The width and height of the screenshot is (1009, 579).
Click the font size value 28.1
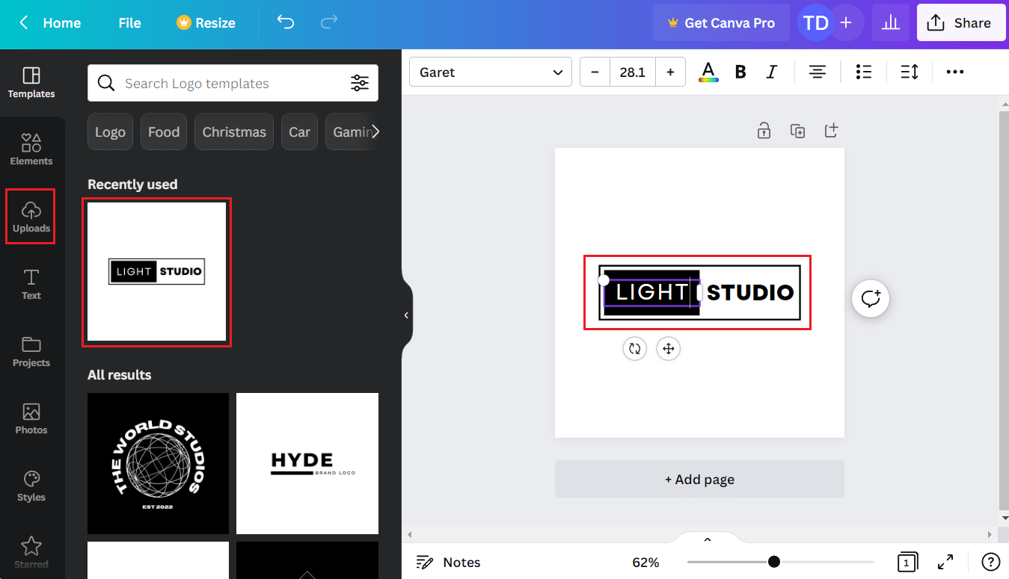coord(633,72)
